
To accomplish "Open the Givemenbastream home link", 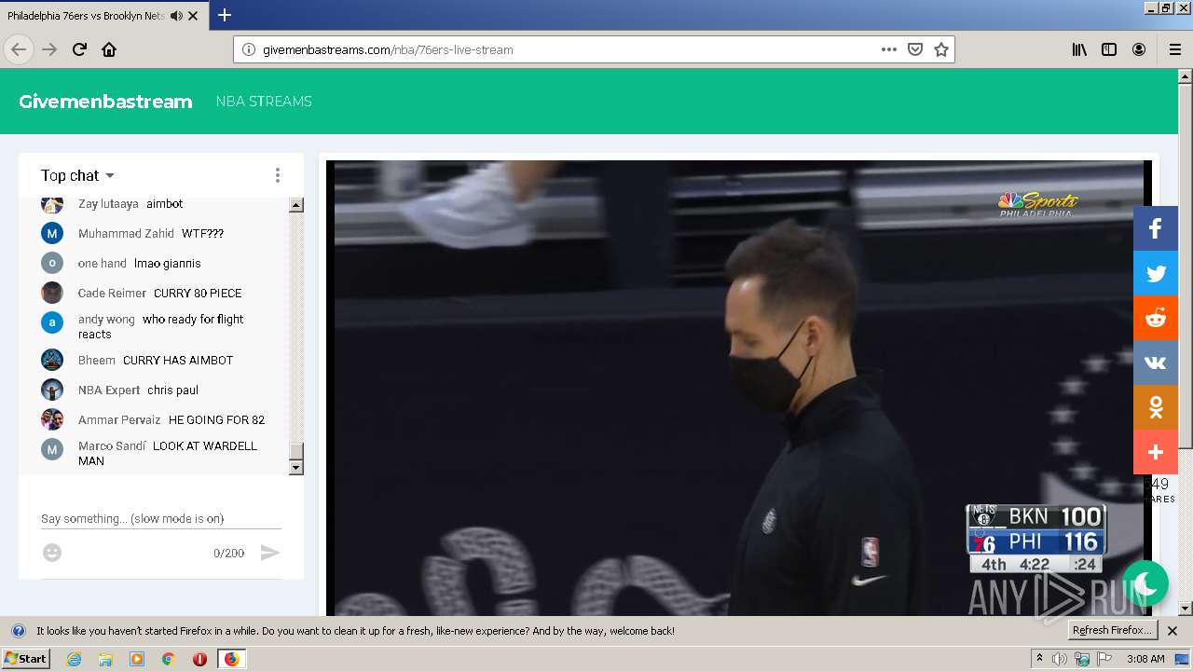I will (x=105, y=102).
